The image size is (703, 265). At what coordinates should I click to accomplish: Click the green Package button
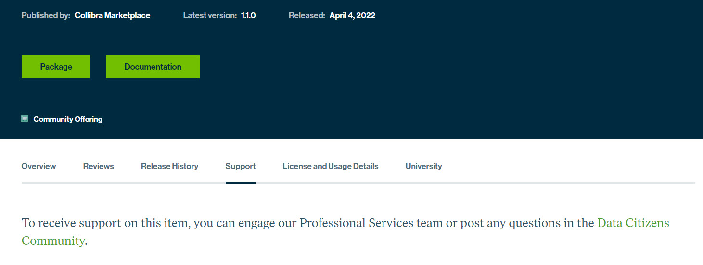point(56,67)
